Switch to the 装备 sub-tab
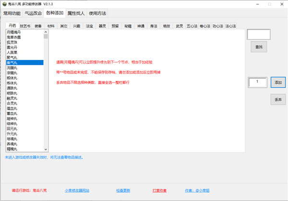The image size is (288, 201). tap(38, 26)
